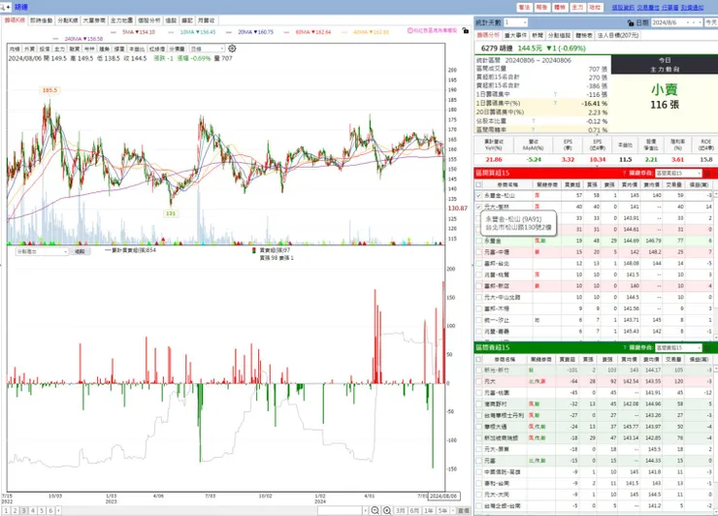Click the 60MA moving average legend line
Screen dimensions: 718x516
(308, 32)
